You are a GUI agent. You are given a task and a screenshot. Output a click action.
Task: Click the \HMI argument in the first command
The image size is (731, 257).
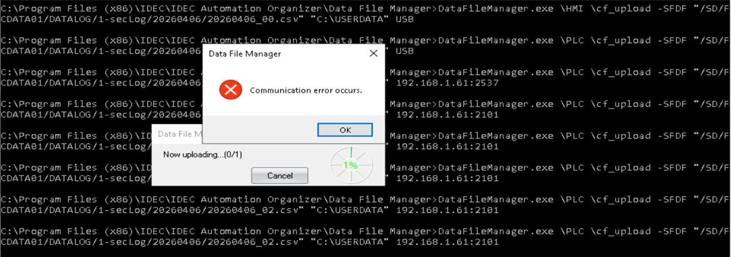pyautogui.click(x=573, y=9)
